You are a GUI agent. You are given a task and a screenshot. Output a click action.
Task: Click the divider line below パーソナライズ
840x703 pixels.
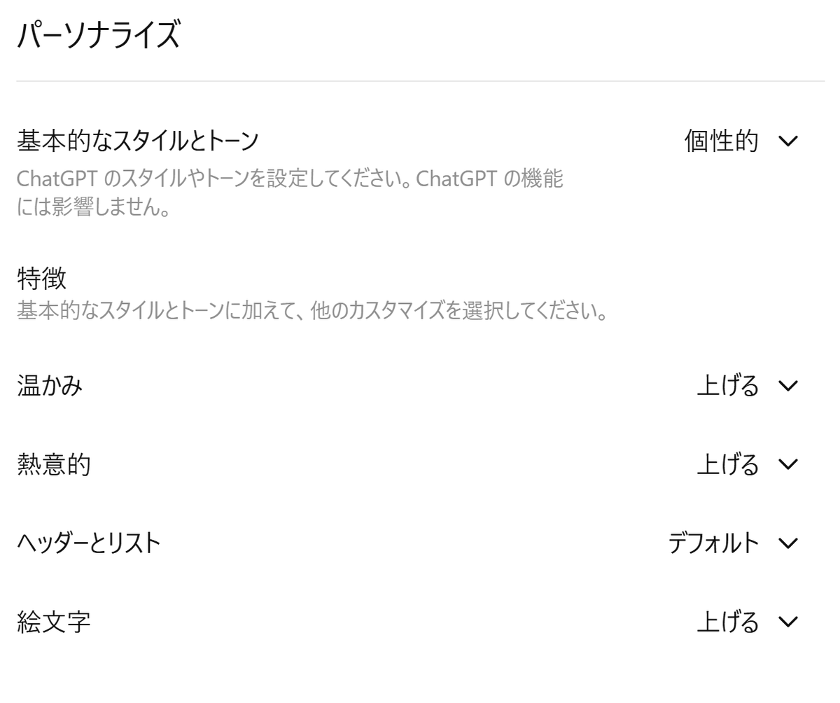(x=420, y=81)
